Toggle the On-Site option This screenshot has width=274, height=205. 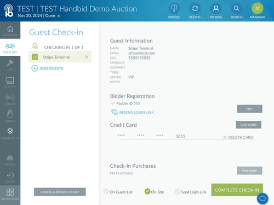[147, 191]
